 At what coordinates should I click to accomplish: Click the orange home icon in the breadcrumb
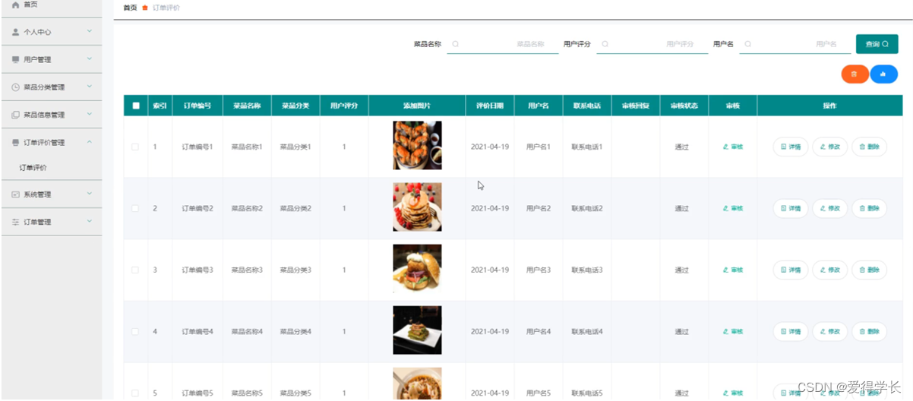(x=145, y=8)
